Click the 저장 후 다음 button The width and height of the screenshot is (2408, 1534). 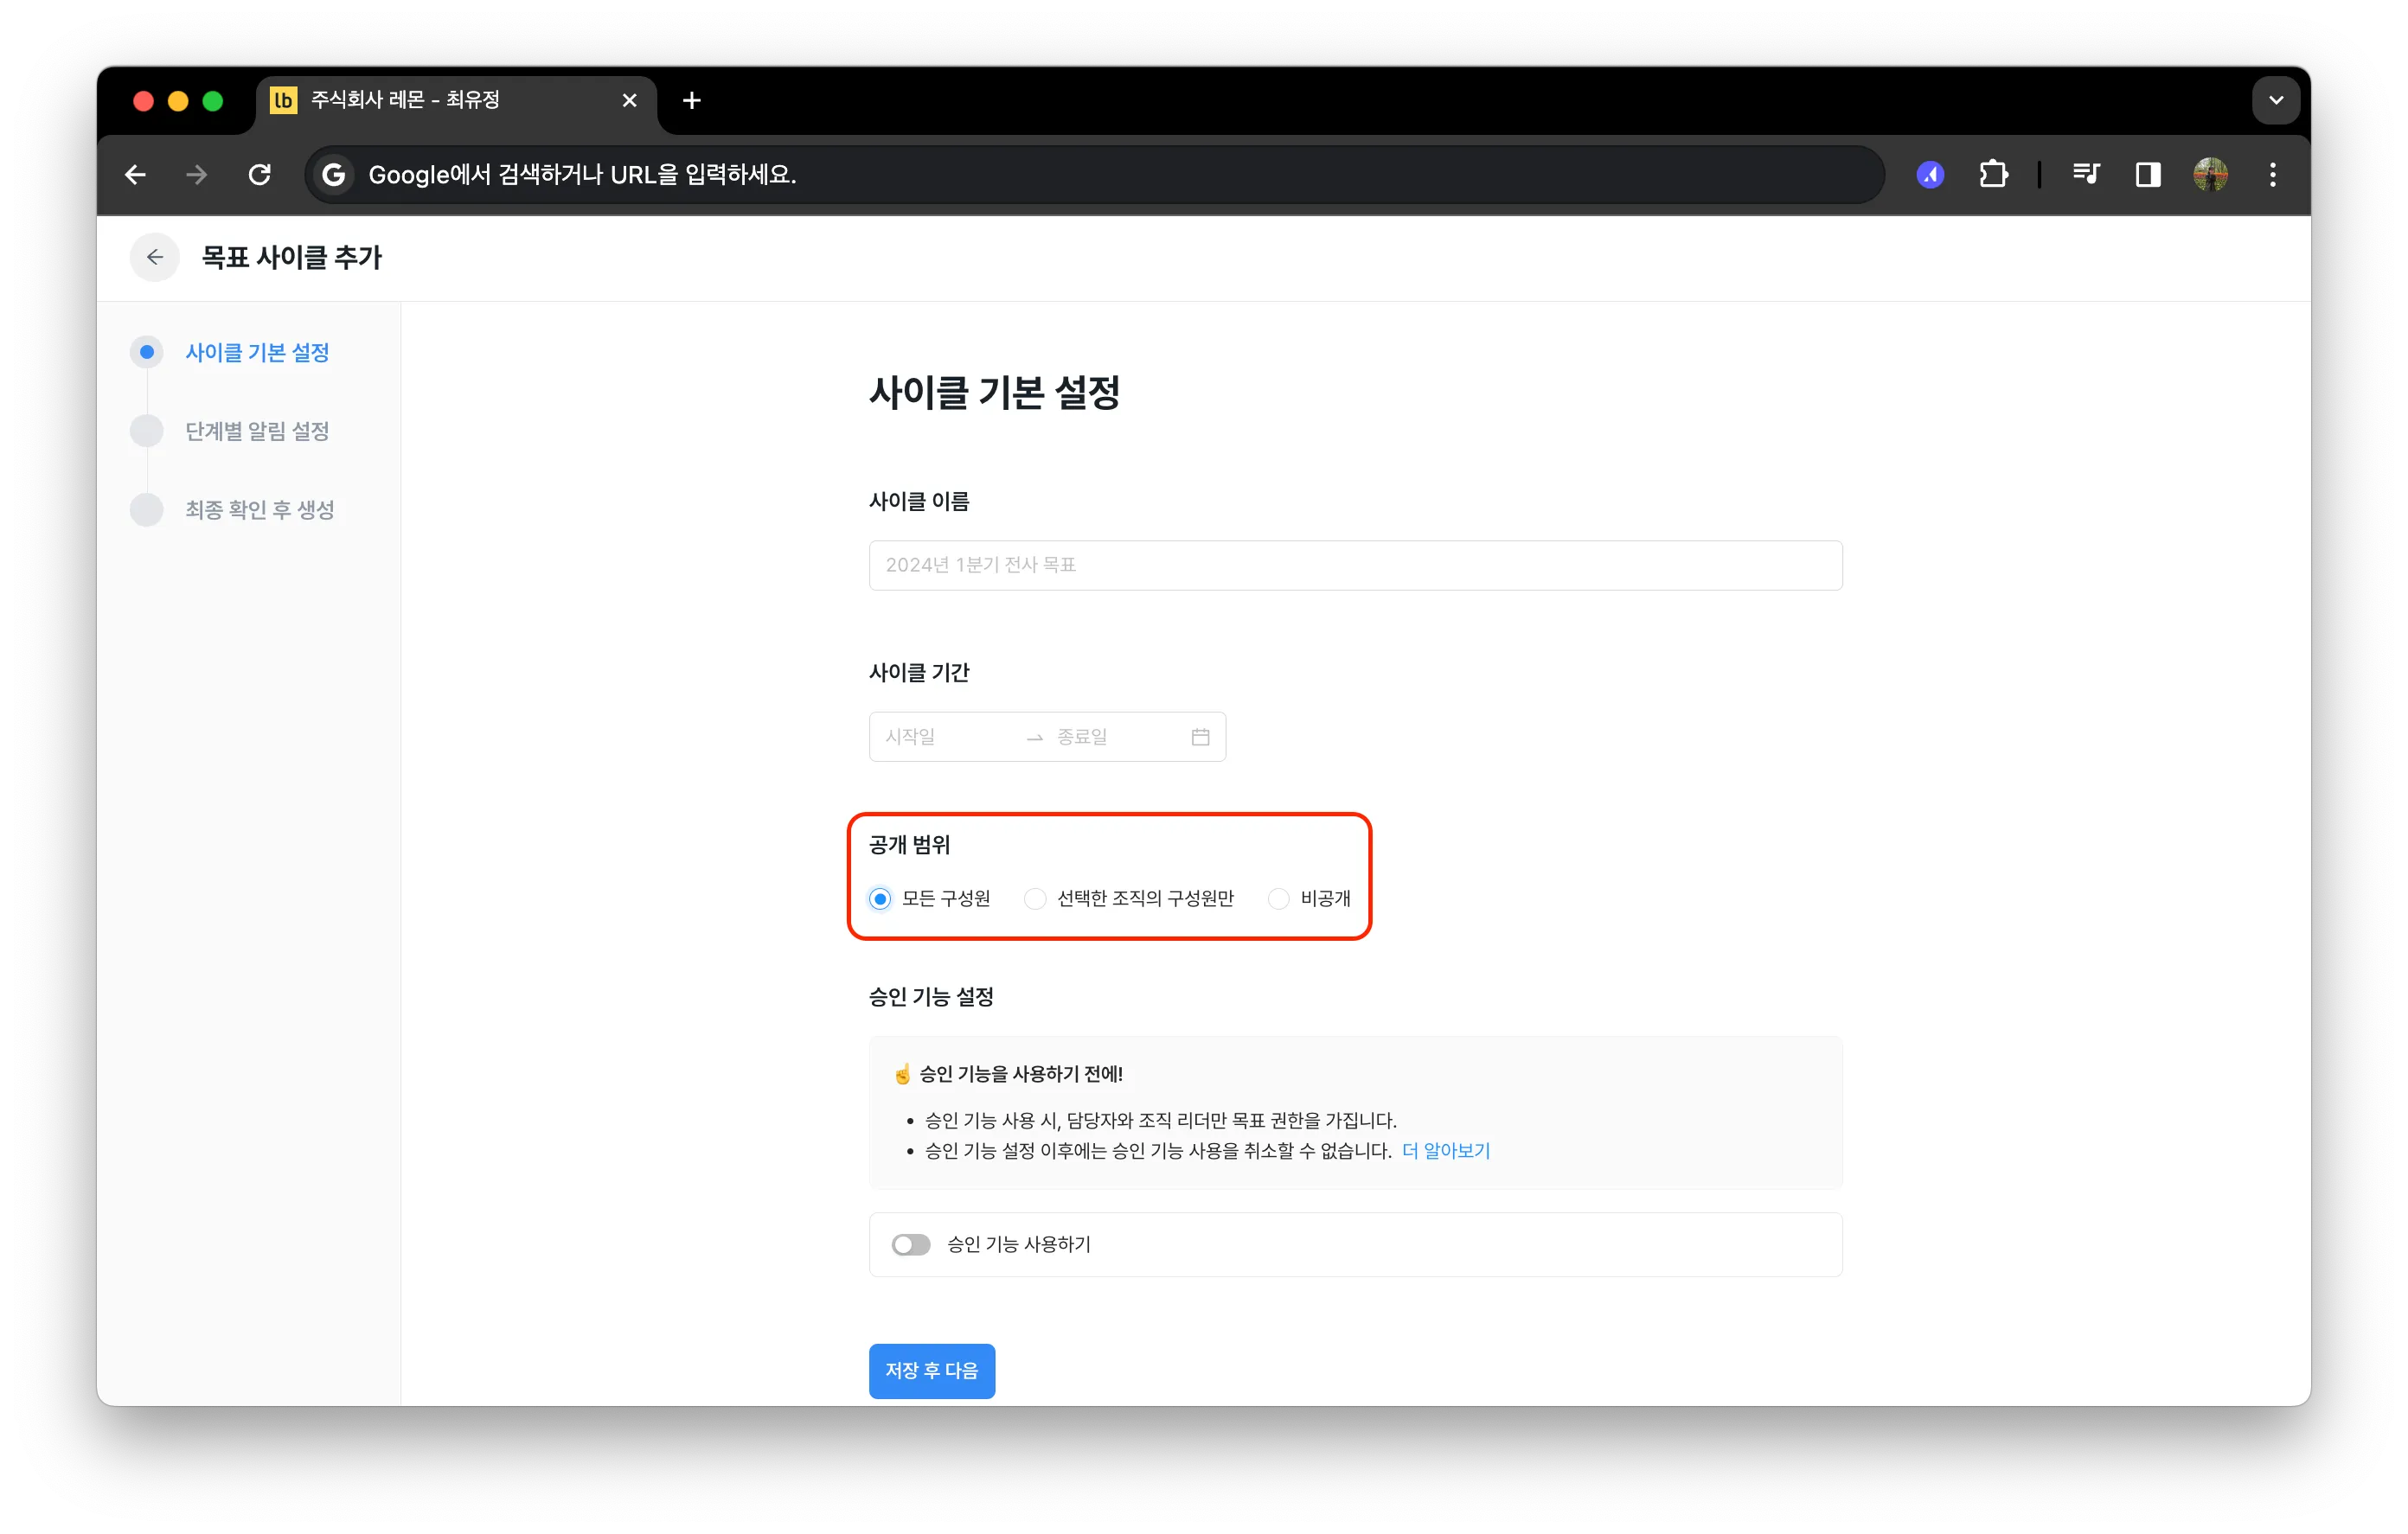[x=931, y=1370]
